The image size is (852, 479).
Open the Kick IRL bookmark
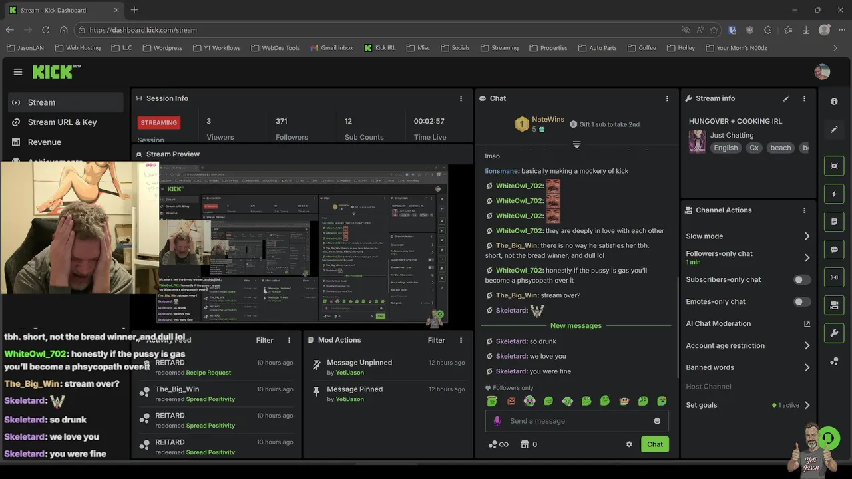tap(380, 48)
